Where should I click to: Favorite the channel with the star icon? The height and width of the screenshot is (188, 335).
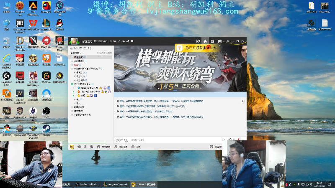tap(119, 41)
